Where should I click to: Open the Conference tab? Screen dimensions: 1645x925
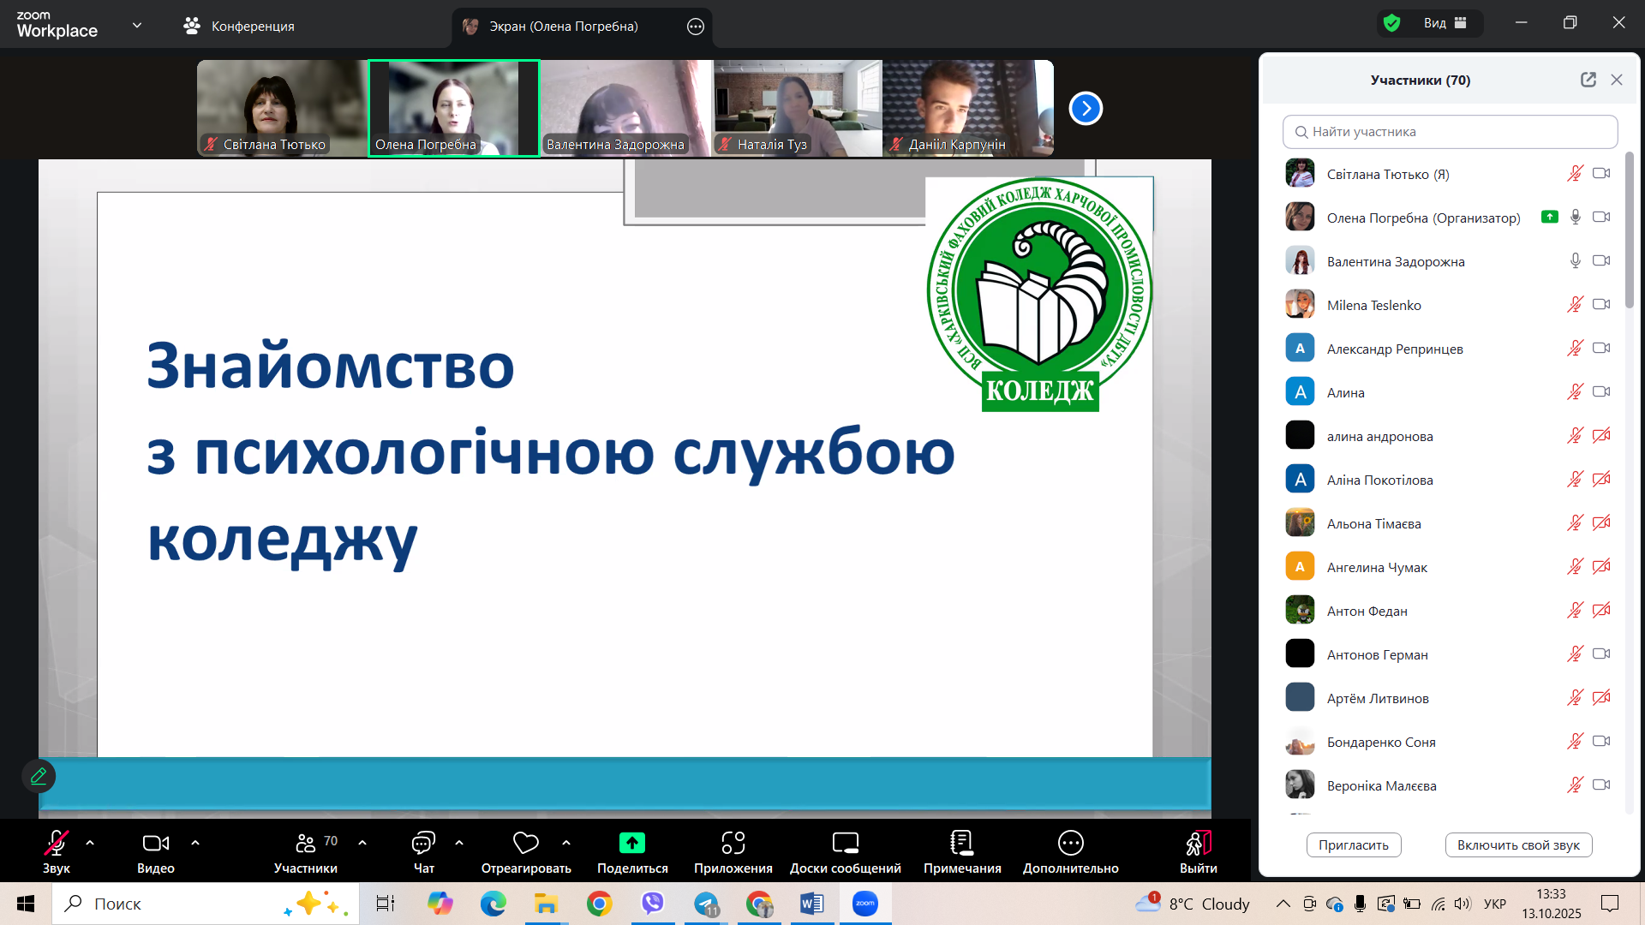click(x=239, y=26)
